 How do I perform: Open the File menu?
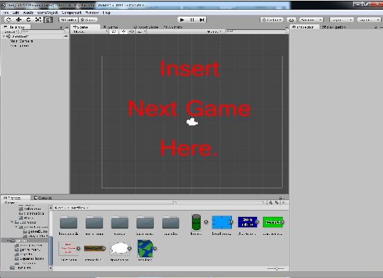click(x=6, y=13)
